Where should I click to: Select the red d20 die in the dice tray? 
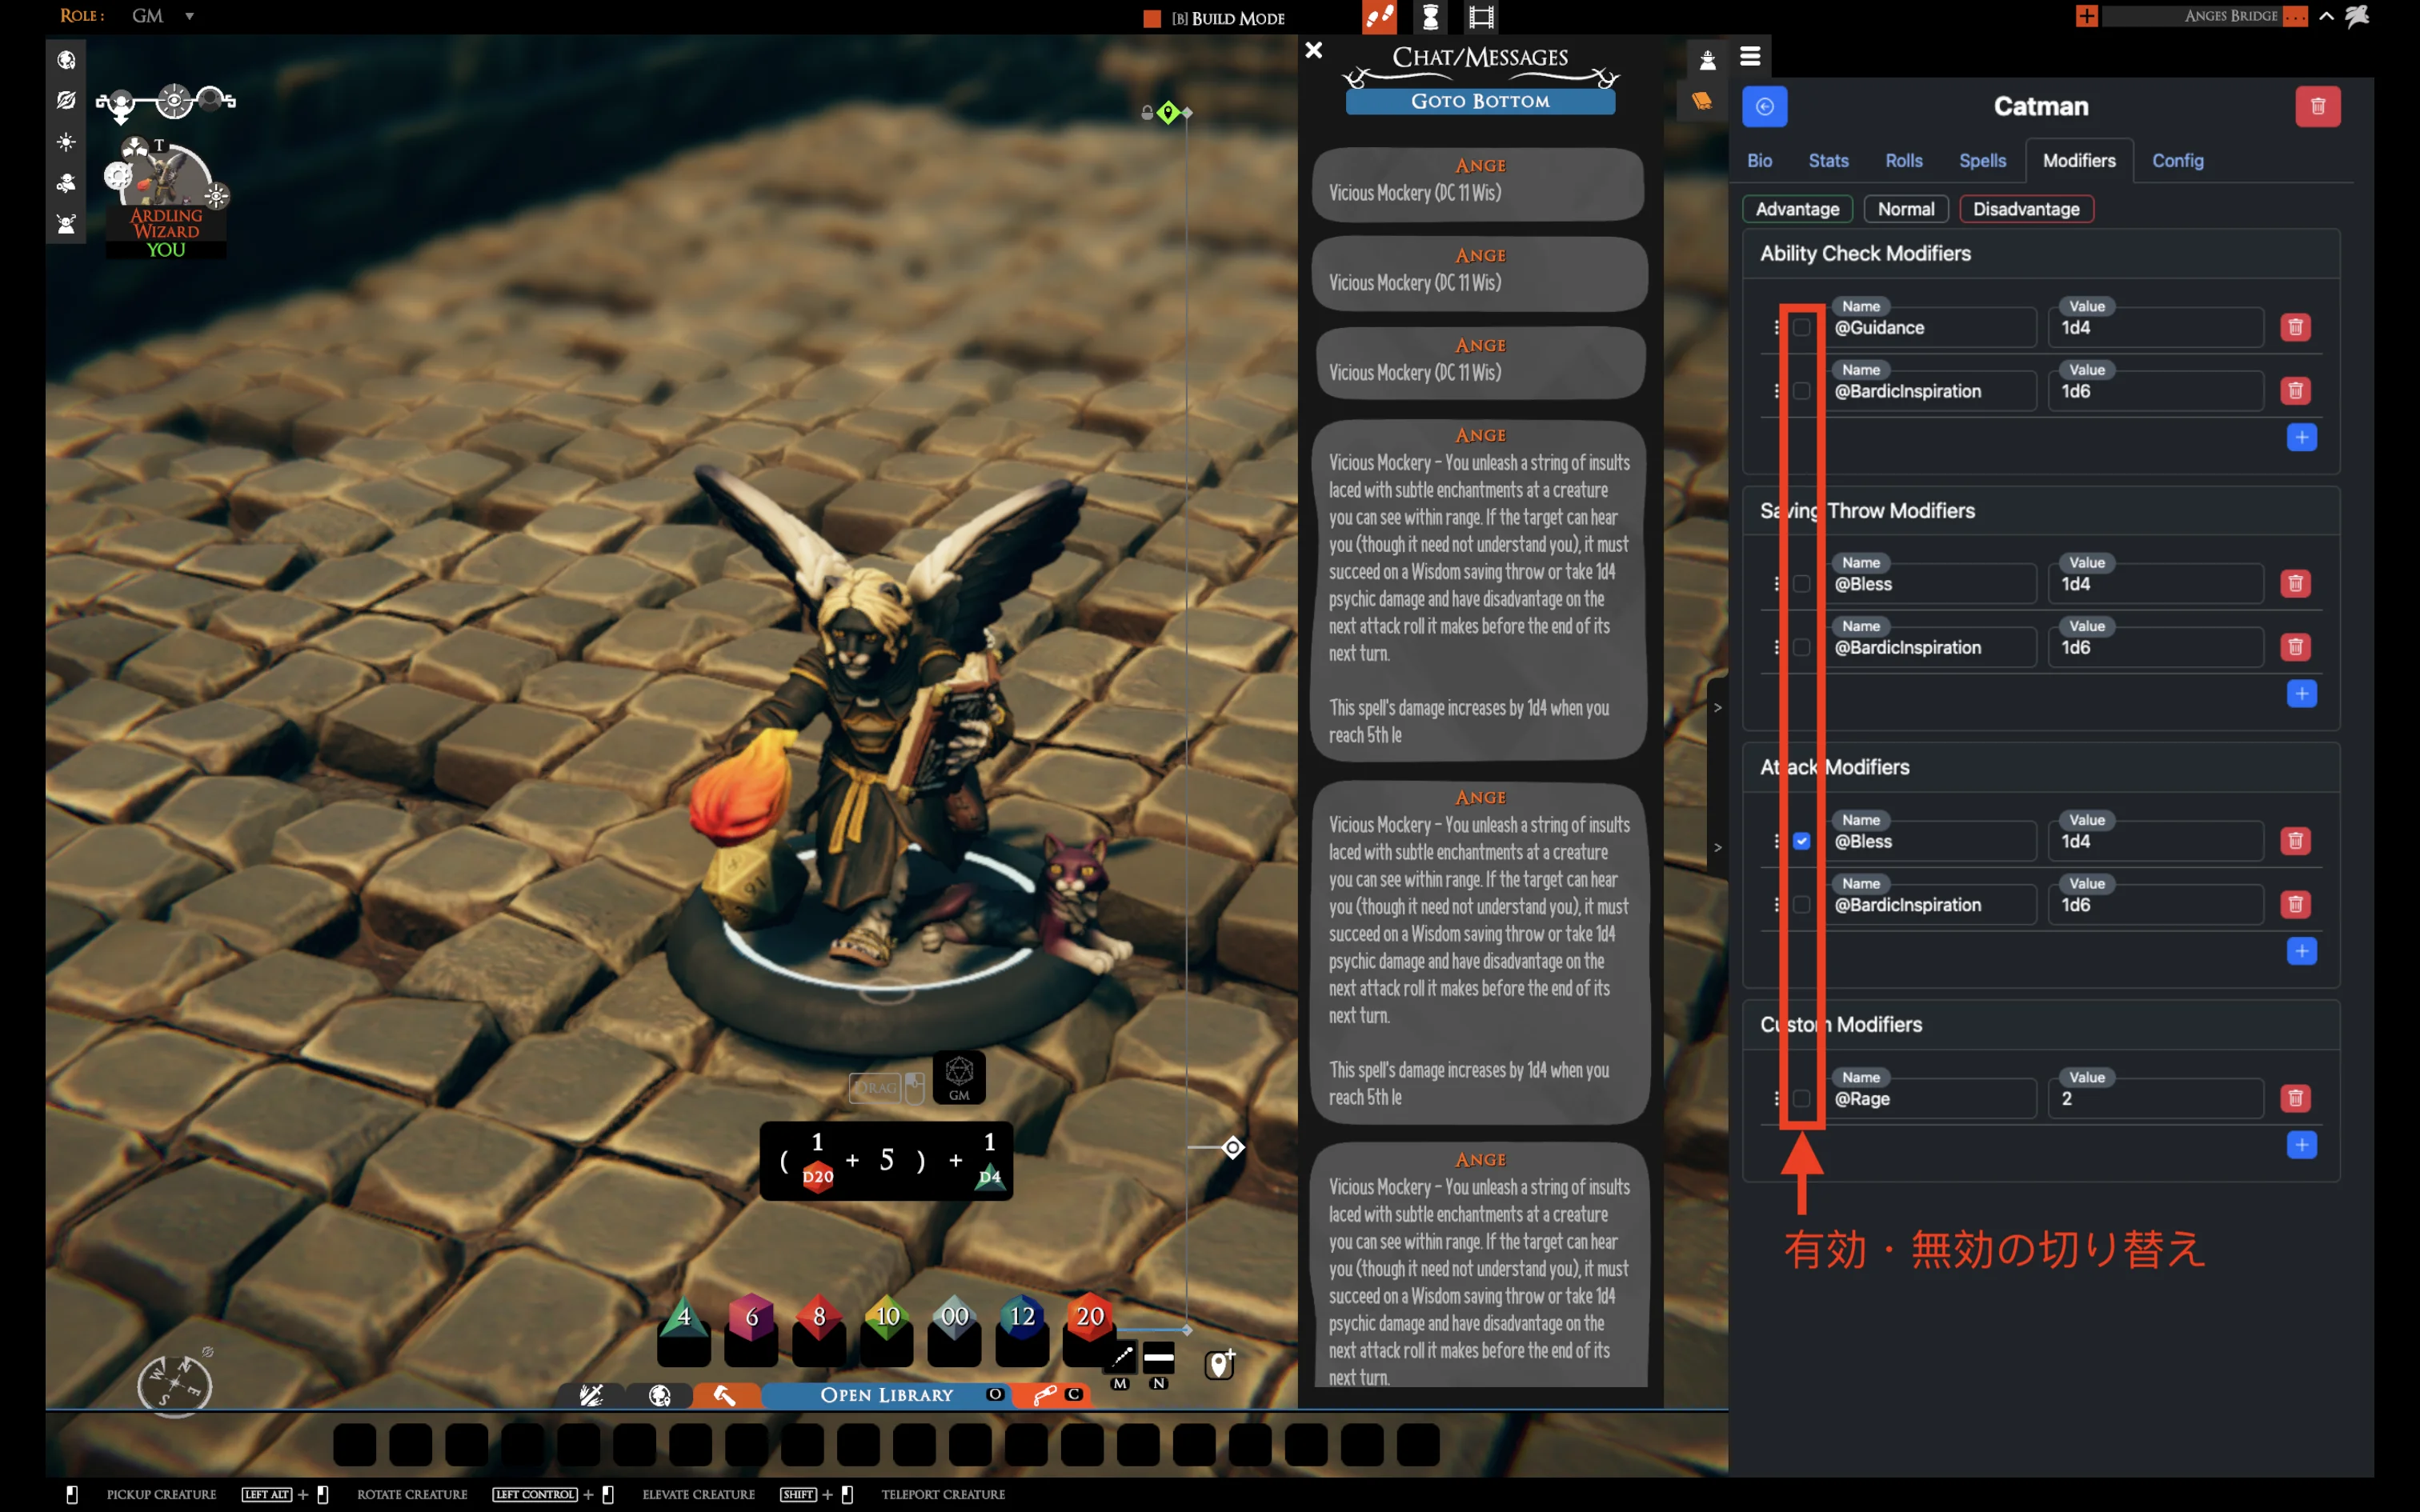[x=1089, y=1318]
